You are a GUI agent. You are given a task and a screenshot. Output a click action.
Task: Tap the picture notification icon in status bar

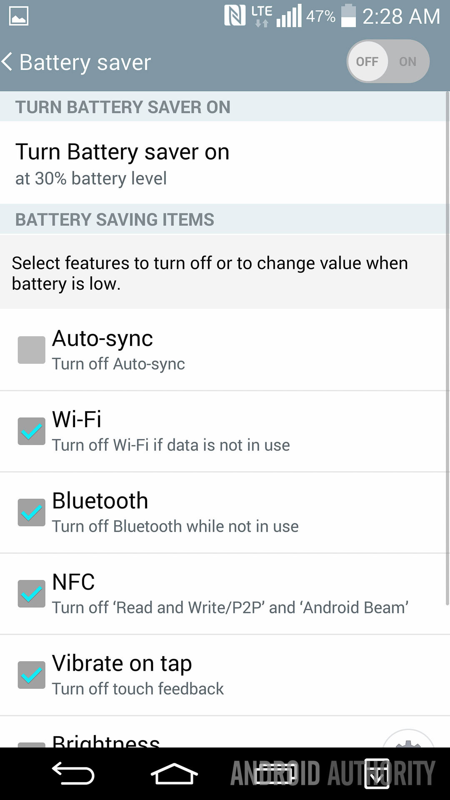point(19,16)
